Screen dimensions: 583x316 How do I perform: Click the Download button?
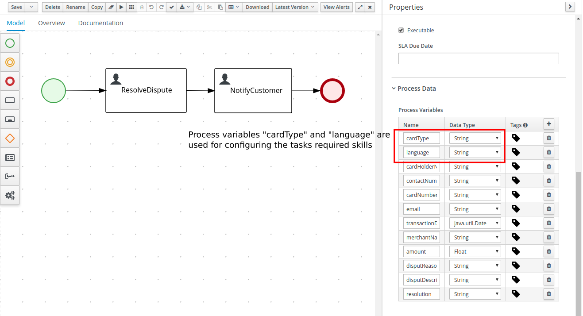257,7
